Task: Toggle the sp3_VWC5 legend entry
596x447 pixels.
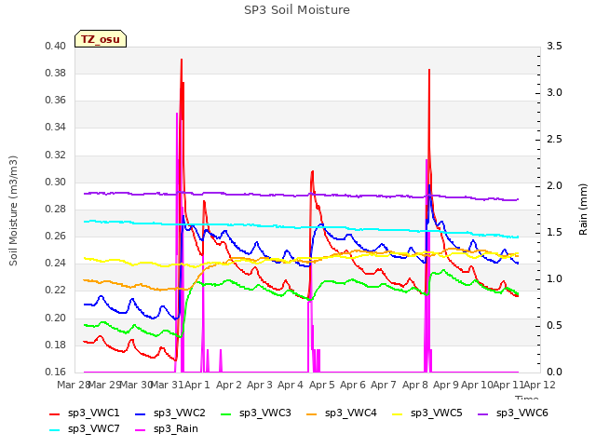Action: pyautogui.click(x=427, y=413)
